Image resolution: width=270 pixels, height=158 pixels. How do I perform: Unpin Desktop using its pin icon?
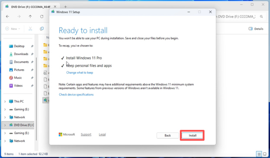click(x=32, y=46)
